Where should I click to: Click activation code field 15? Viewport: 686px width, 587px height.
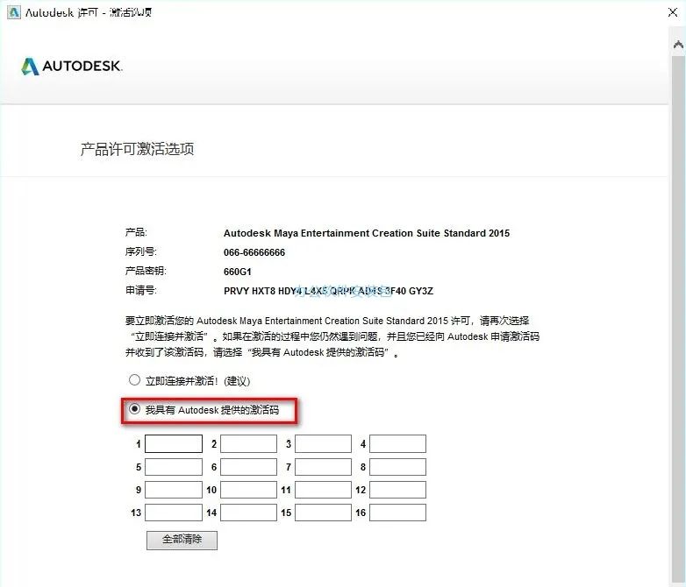[x=324, y=513]
